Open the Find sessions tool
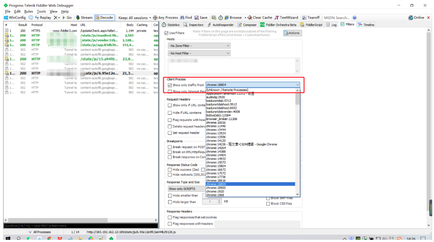 186,17
